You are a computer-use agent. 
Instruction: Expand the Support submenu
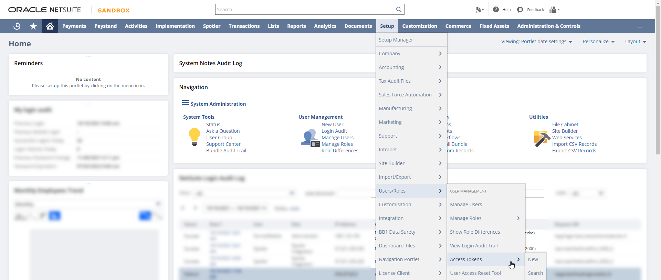pyautogui.click(x=412, y=136)
